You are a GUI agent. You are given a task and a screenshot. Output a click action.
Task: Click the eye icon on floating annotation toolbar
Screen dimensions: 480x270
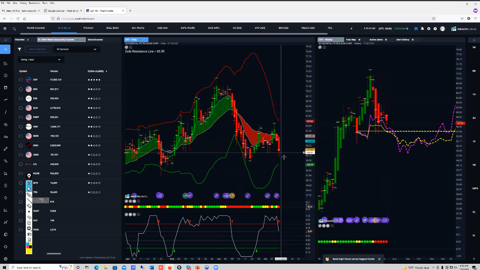point(29,183)
